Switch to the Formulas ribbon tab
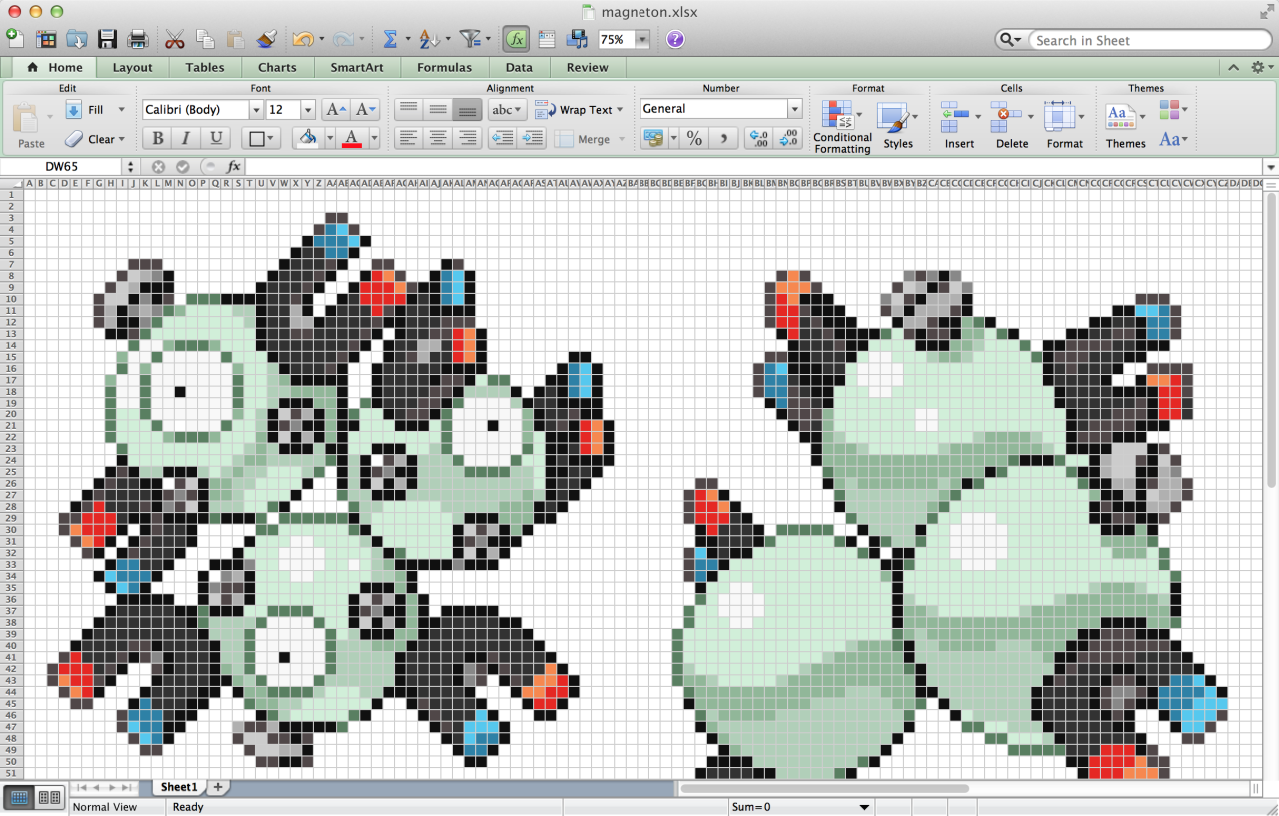 pos(444,67)
